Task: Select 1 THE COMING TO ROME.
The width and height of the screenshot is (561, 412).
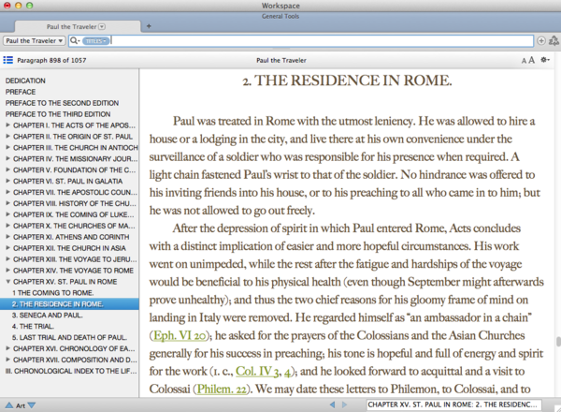Action: pyautogui.click(x=53, y=293)
